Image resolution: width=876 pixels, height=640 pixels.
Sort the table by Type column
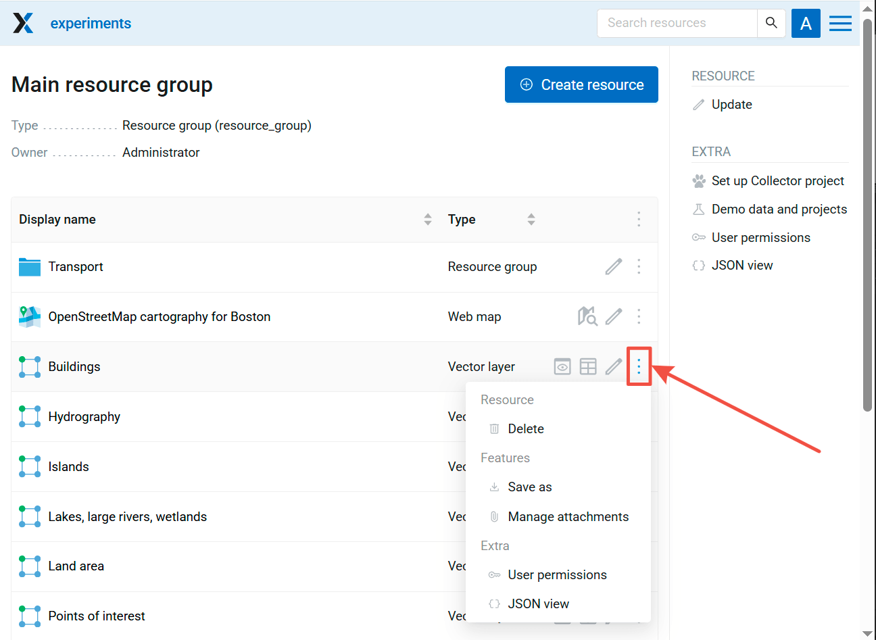point(531,219)
